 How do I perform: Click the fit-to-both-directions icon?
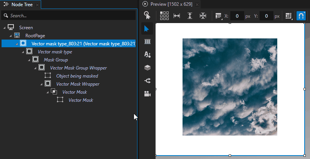click(x=203, y=16)
